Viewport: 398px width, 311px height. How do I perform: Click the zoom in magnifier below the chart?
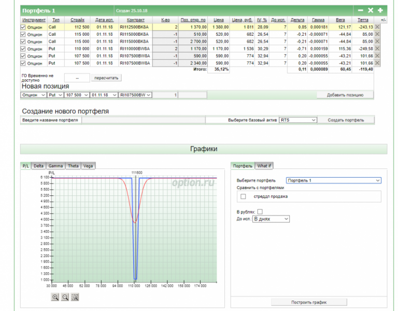55,297
